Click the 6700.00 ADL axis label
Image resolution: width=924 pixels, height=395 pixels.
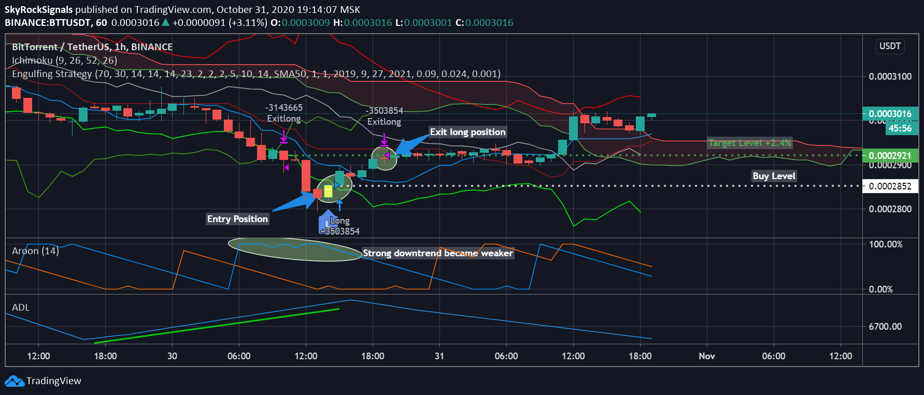(886, 327)
